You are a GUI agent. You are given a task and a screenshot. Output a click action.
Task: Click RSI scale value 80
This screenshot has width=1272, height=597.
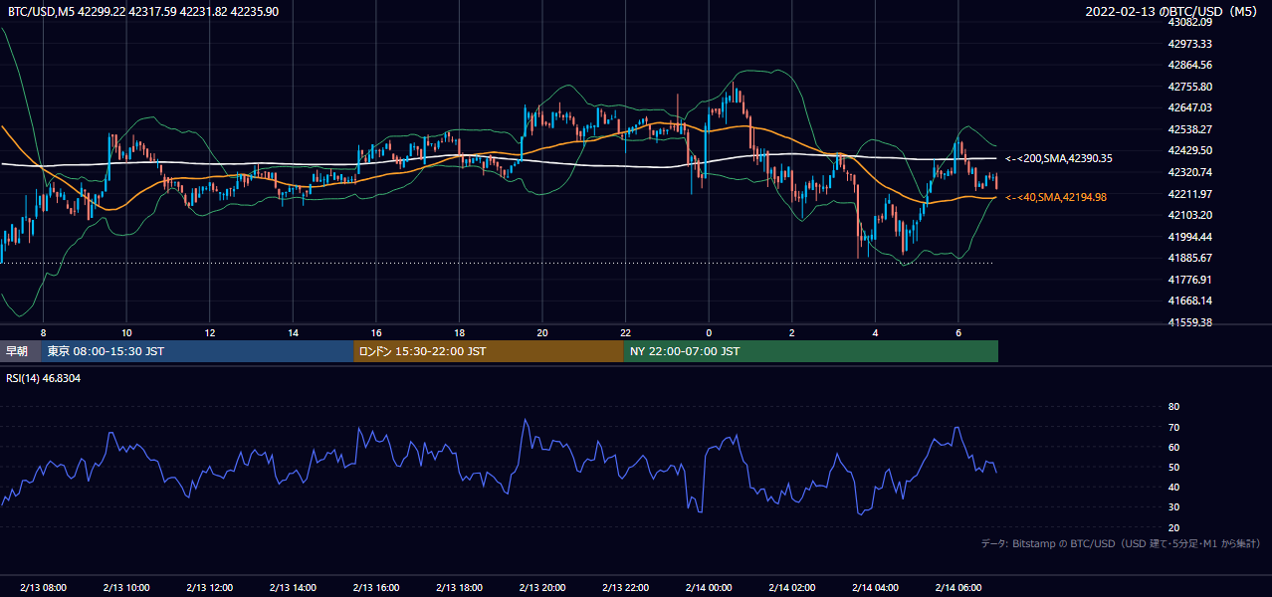pos(1173,407)
